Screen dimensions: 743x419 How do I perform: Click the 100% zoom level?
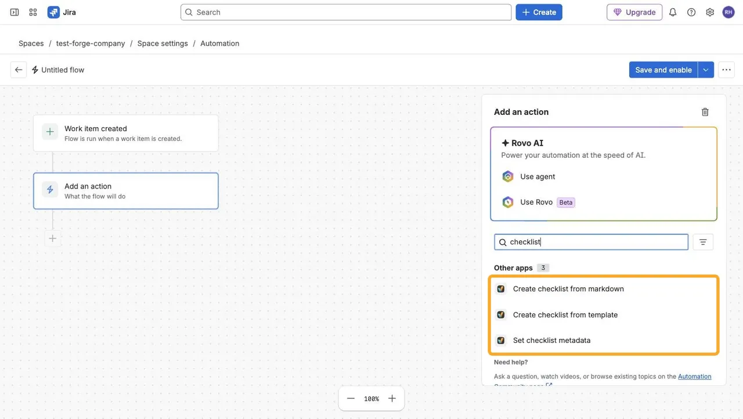371,399
